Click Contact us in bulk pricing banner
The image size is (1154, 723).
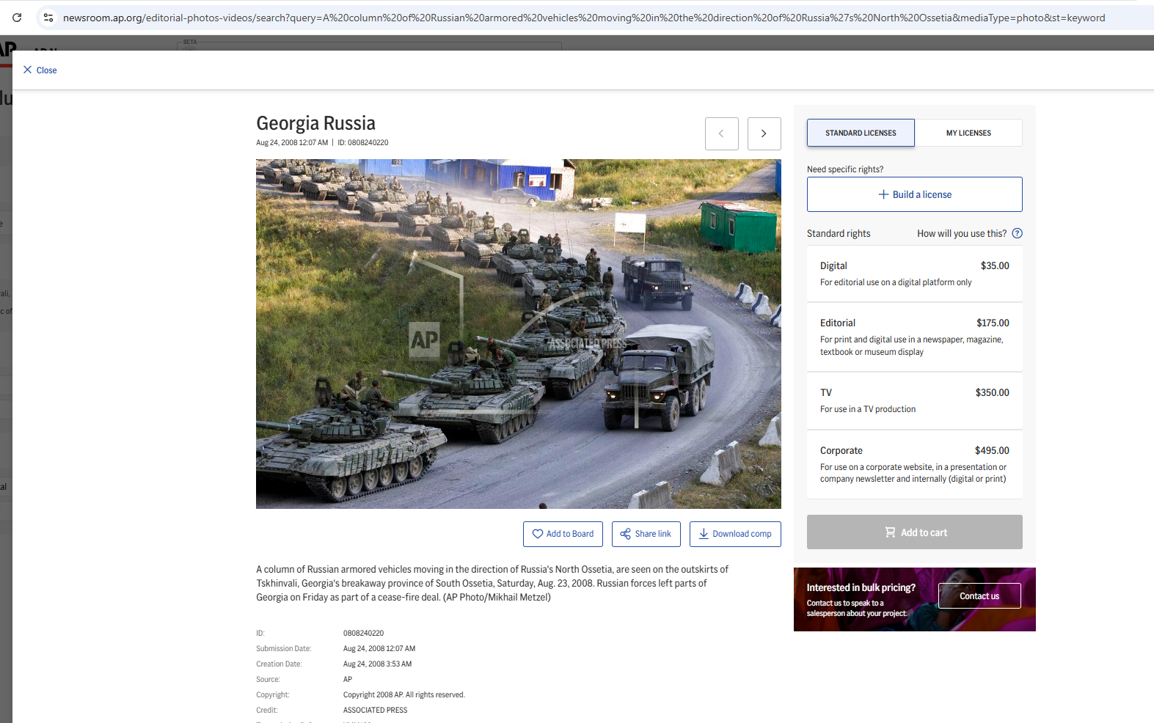click(979, 596)
